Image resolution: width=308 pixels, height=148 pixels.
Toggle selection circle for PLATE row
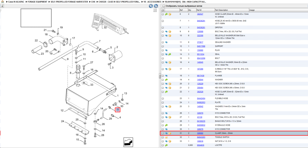pos(163,102)
